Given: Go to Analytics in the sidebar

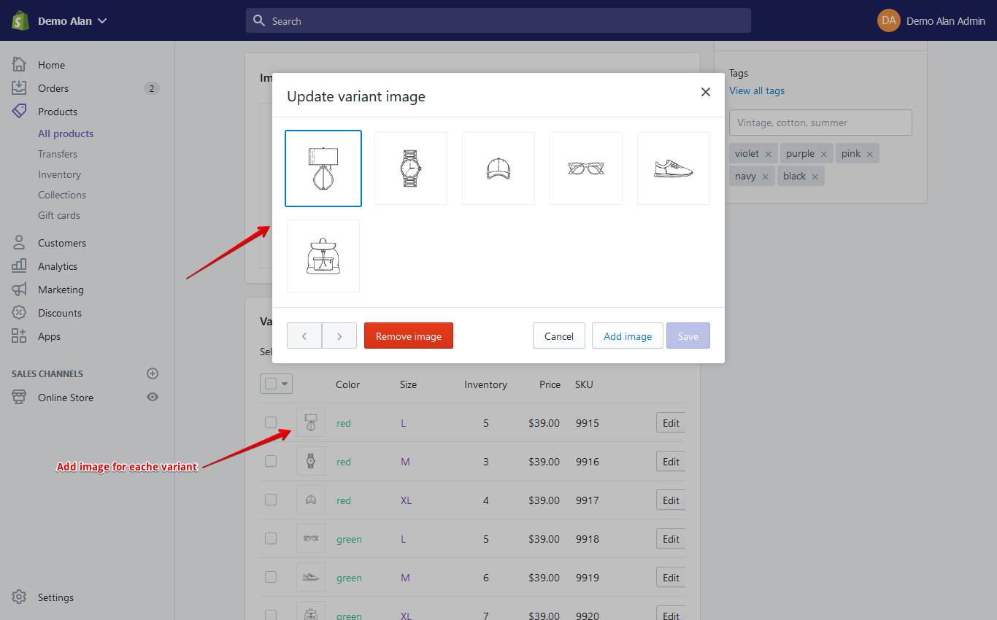Looking at the screenshot, I should click(x=57, y=266).
